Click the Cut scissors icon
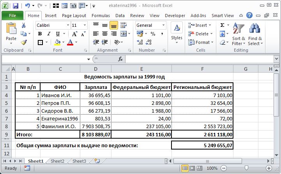This screenshot has width=281, height=174. pyautogui.click(x=23, y=25)
